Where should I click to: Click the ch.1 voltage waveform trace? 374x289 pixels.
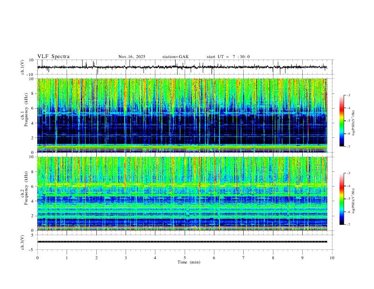pos(182,67)
